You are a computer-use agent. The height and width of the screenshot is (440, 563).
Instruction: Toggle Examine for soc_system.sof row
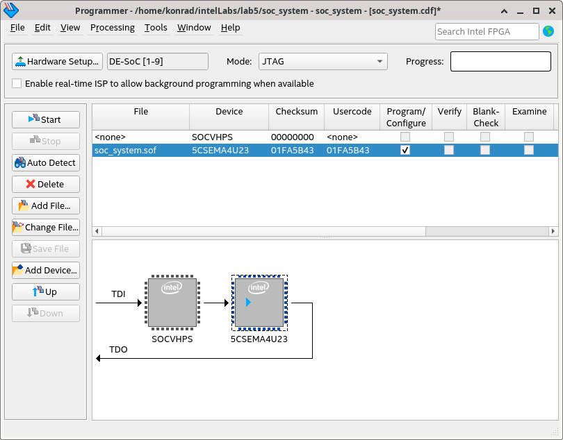tap(528, 150)
